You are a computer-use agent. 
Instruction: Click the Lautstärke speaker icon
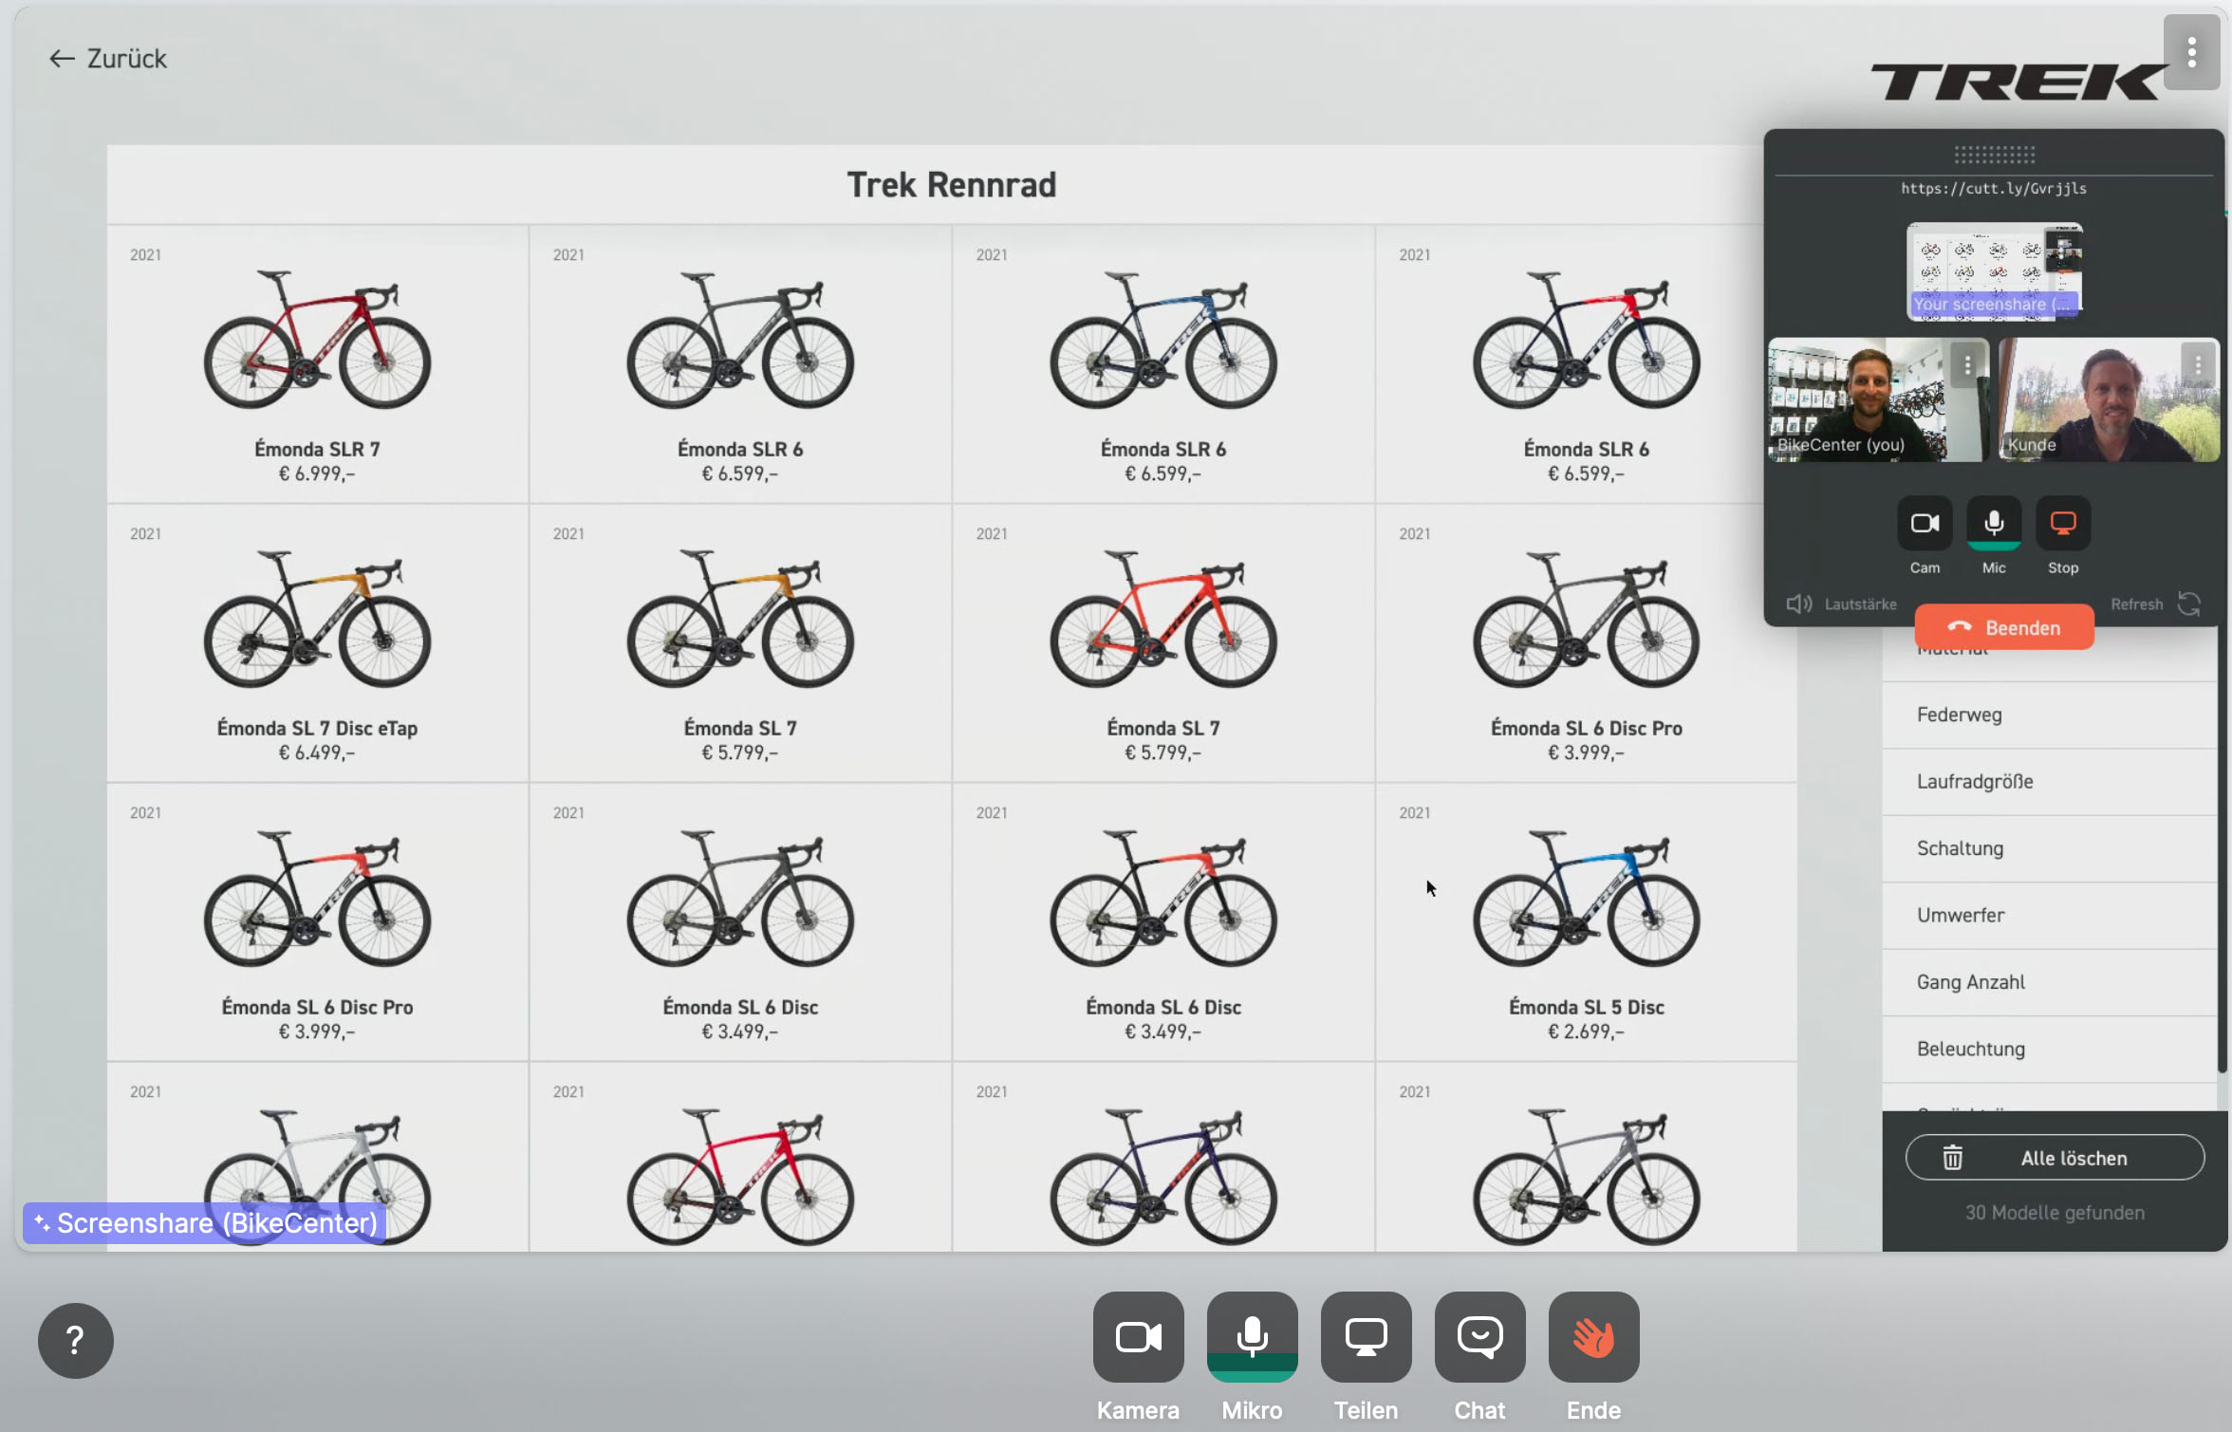tap(1799, 604)
